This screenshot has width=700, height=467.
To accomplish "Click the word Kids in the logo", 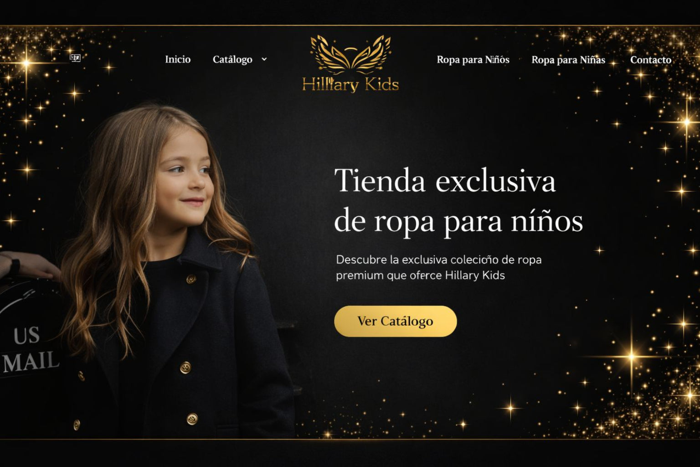I will 380,84.
